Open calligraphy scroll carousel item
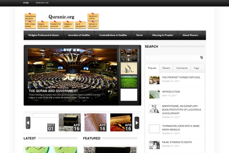Image resolution: width=229 pixels, height=153 pixels. click(x=121, y=122)
